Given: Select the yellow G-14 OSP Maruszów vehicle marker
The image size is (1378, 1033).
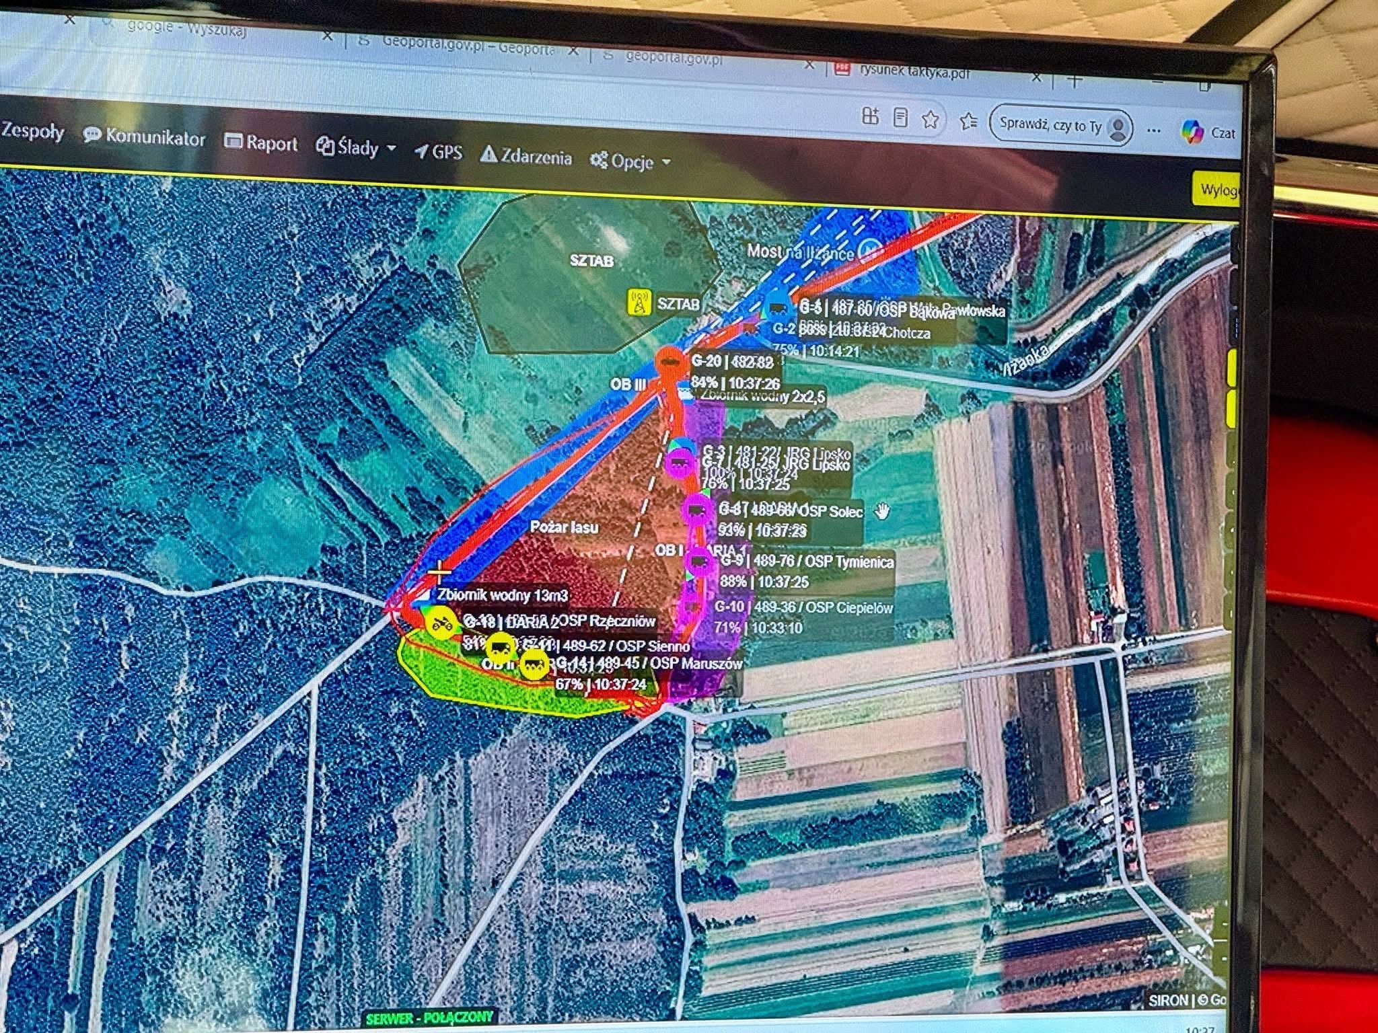Looking at the screenshot, I should (x=534, y=664).
